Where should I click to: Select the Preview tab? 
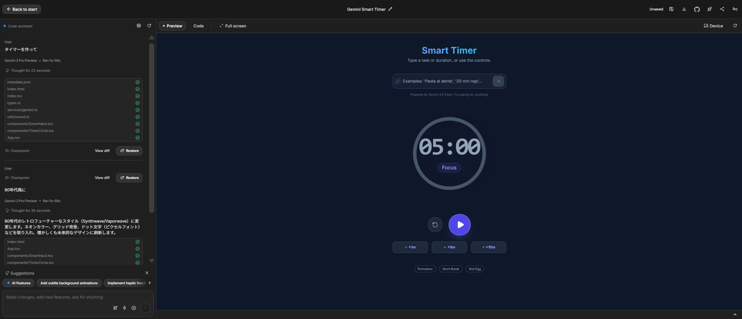172,26
